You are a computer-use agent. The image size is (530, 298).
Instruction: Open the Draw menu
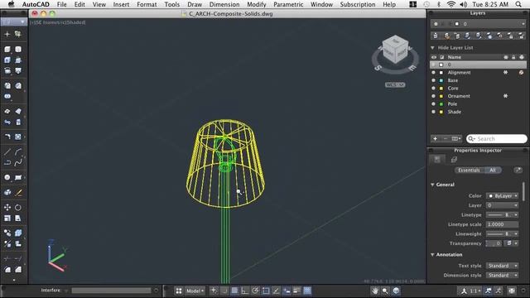click(195, 4)
